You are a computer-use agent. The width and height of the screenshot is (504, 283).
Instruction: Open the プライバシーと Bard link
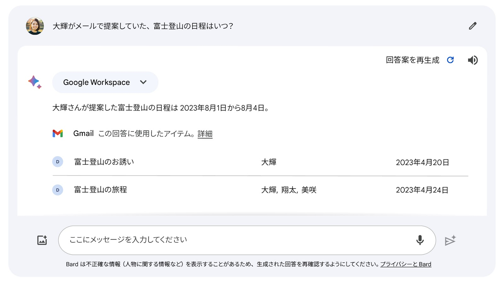pyautogui.click(x=405, y=264)
